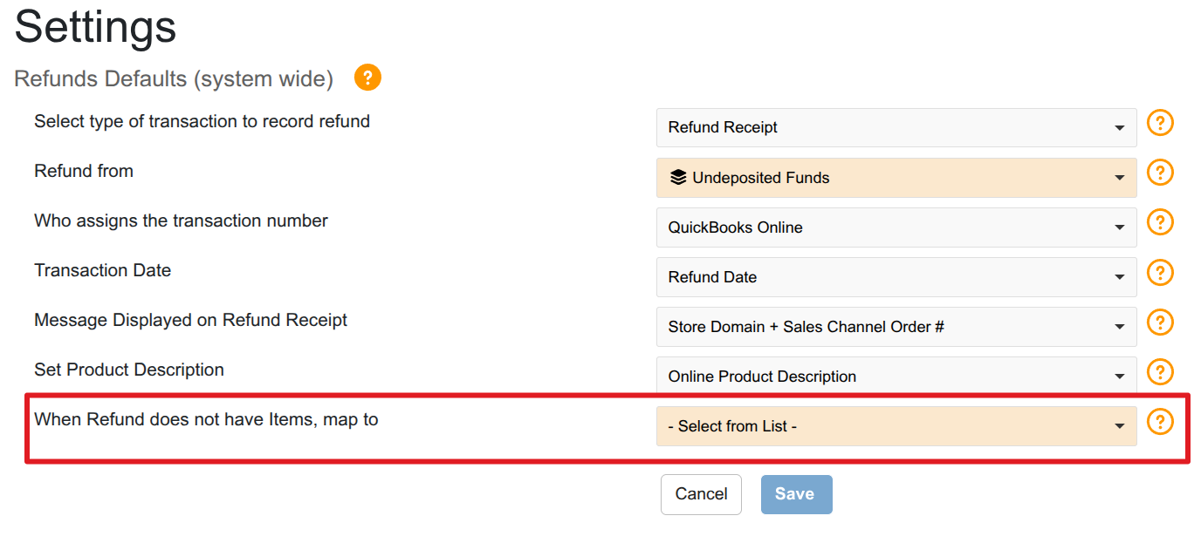The width and height of the screenshot is (1201, 543).
Task: Open help for the refund transaction type setting
Action: click(x=1159, y=124)
